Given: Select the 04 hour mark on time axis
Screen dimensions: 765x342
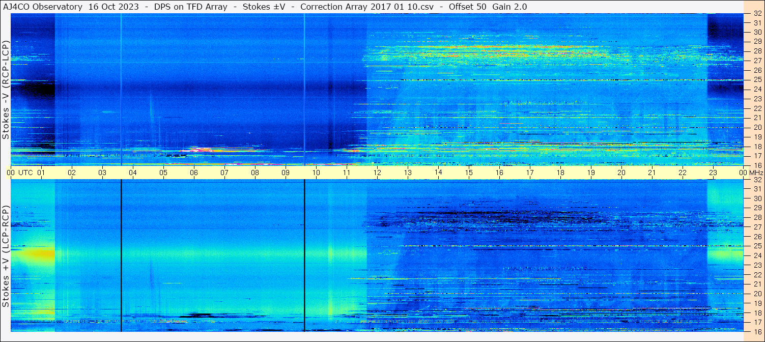Looking at the screenshot, I should [132, 173].
